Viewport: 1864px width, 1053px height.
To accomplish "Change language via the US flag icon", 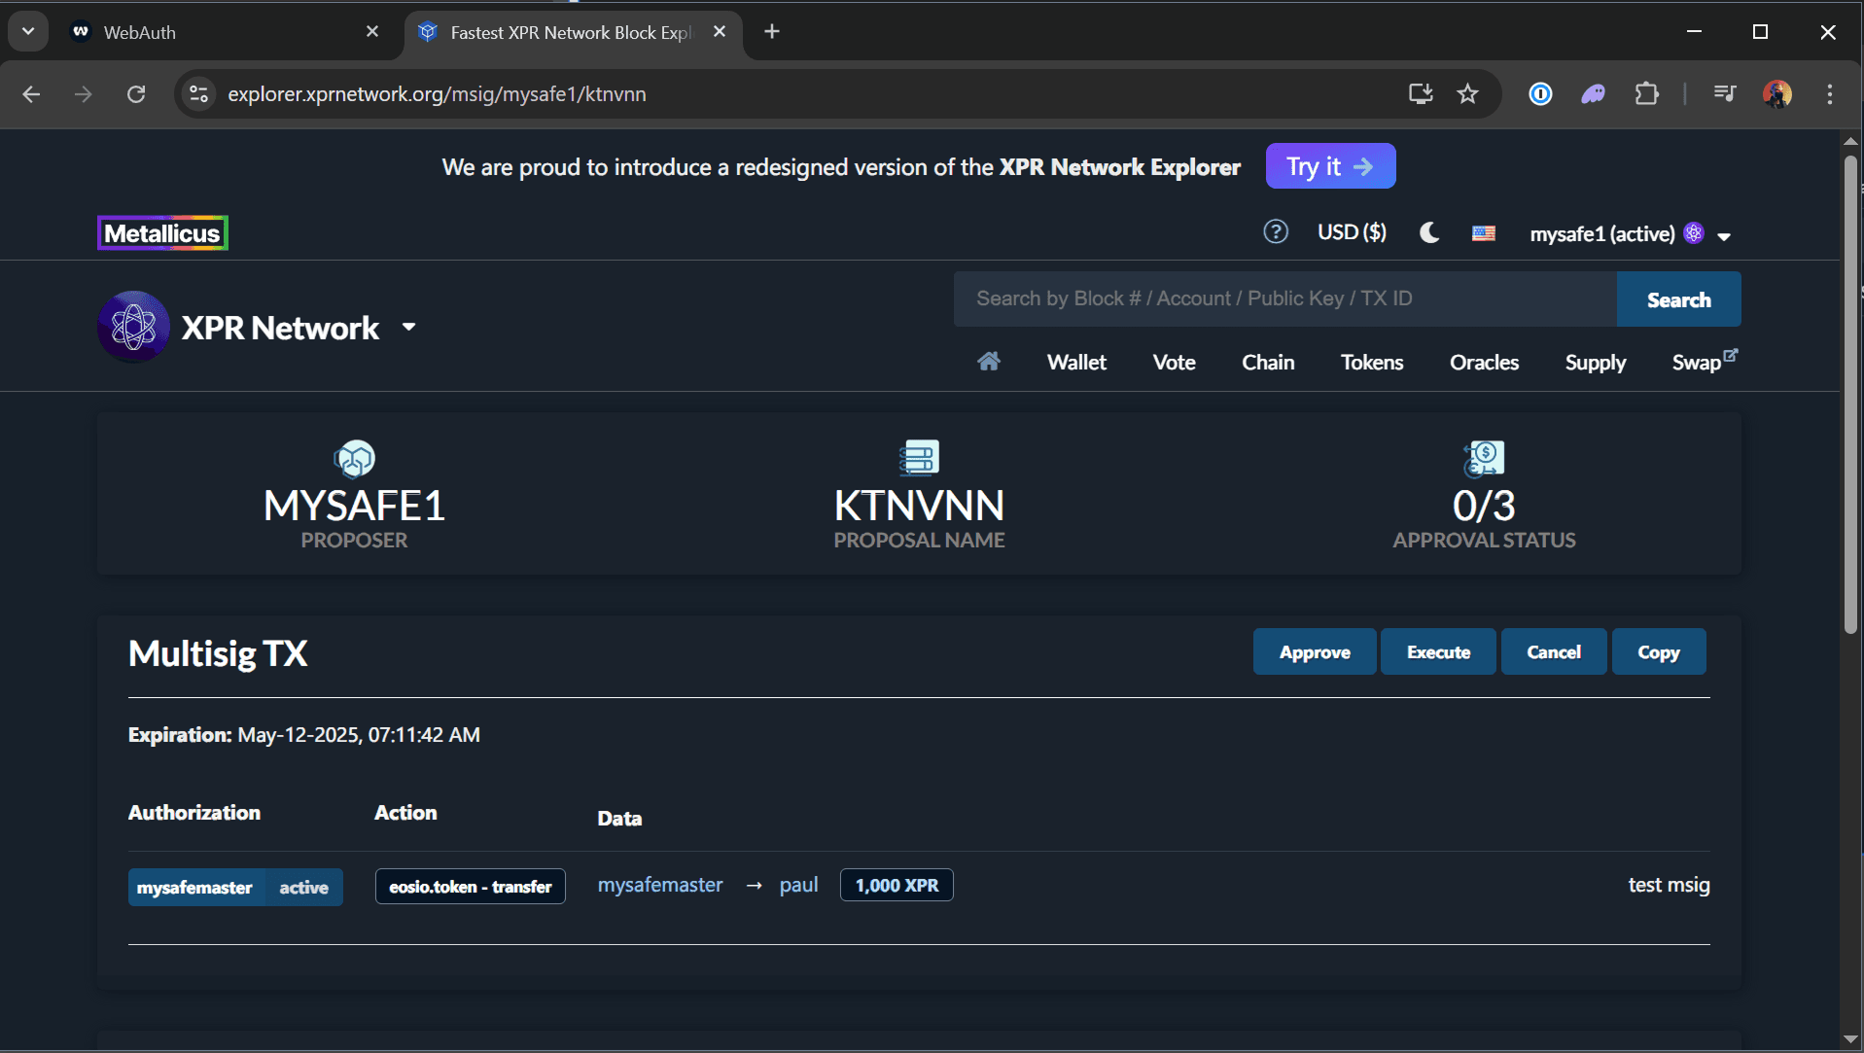I will pyautogui.click(x=1484, y=233).
